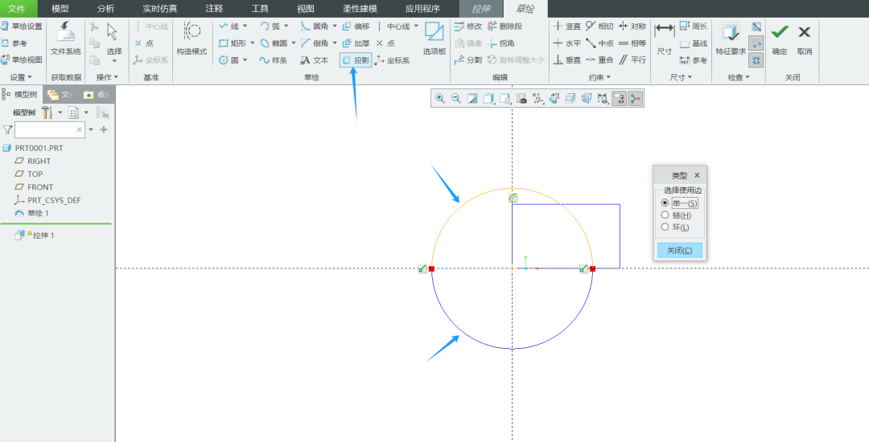869x442 pixels.
Task: Open the 设置 group dropdown
Action: [30, 77]
